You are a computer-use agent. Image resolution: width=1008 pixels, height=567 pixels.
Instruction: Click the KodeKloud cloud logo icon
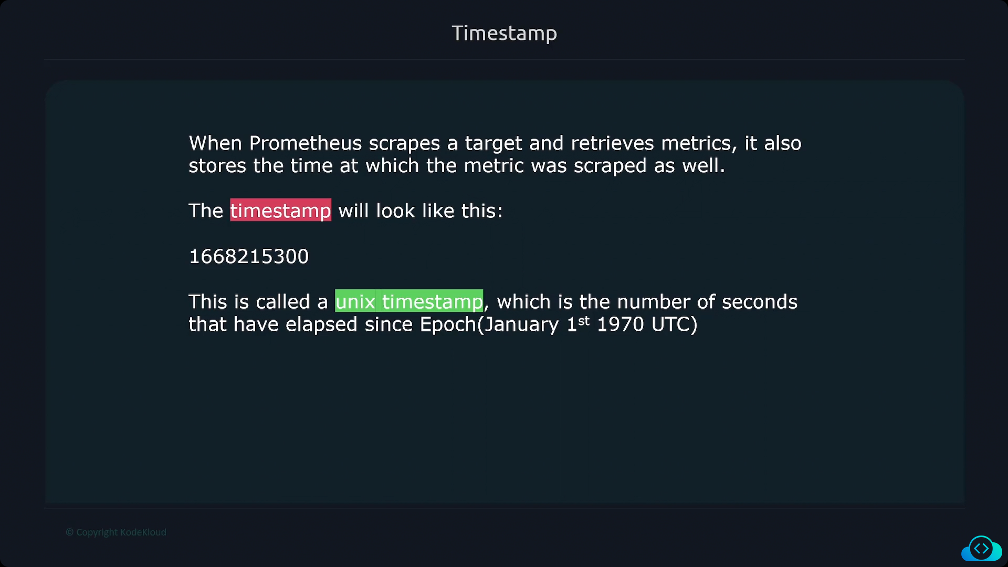[x=981, y=549]
